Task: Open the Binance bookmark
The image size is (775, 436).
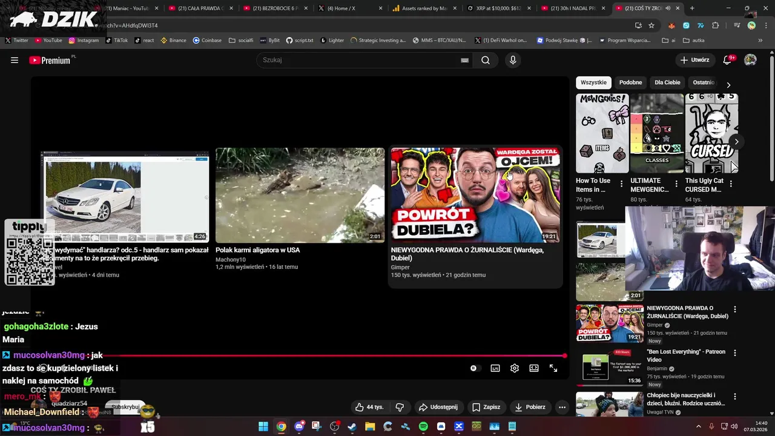Action: point(173,41)
